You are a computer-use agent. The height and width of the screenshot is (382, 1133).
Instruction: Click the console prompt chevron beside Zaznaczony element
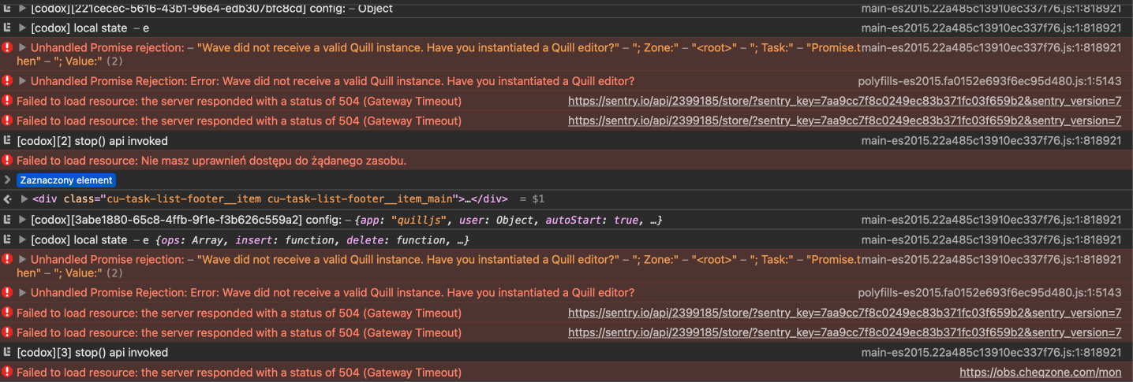click(7, 180)
